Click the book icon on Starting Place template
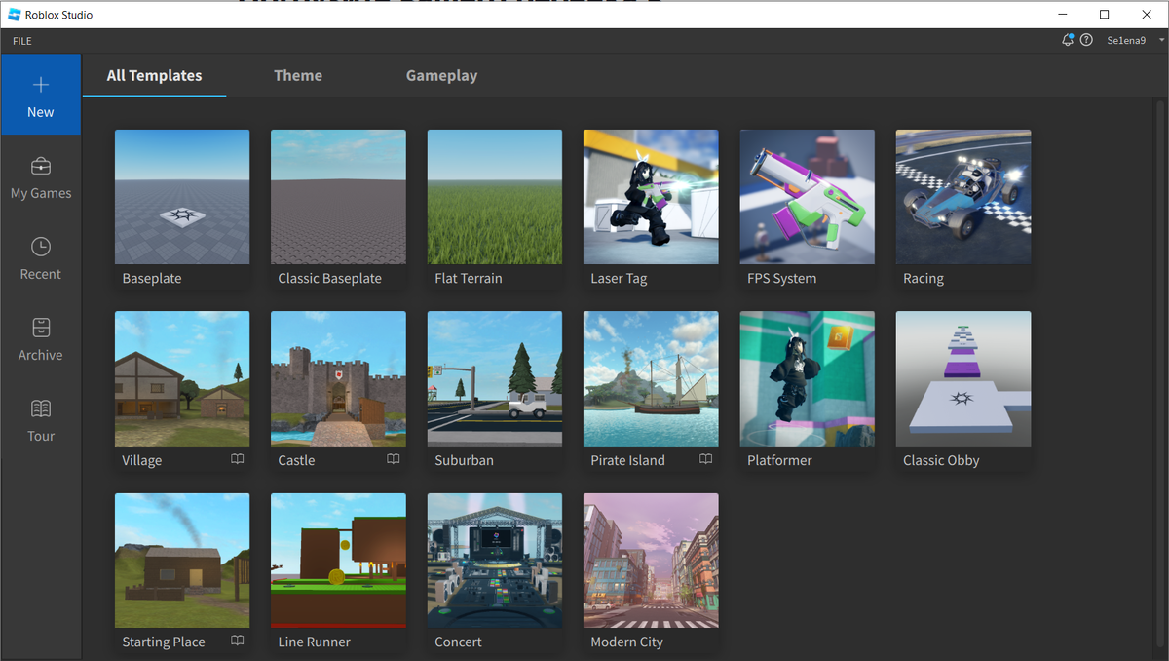Image resolution: width=1169 pixels, height=661 pixels. 238,641
